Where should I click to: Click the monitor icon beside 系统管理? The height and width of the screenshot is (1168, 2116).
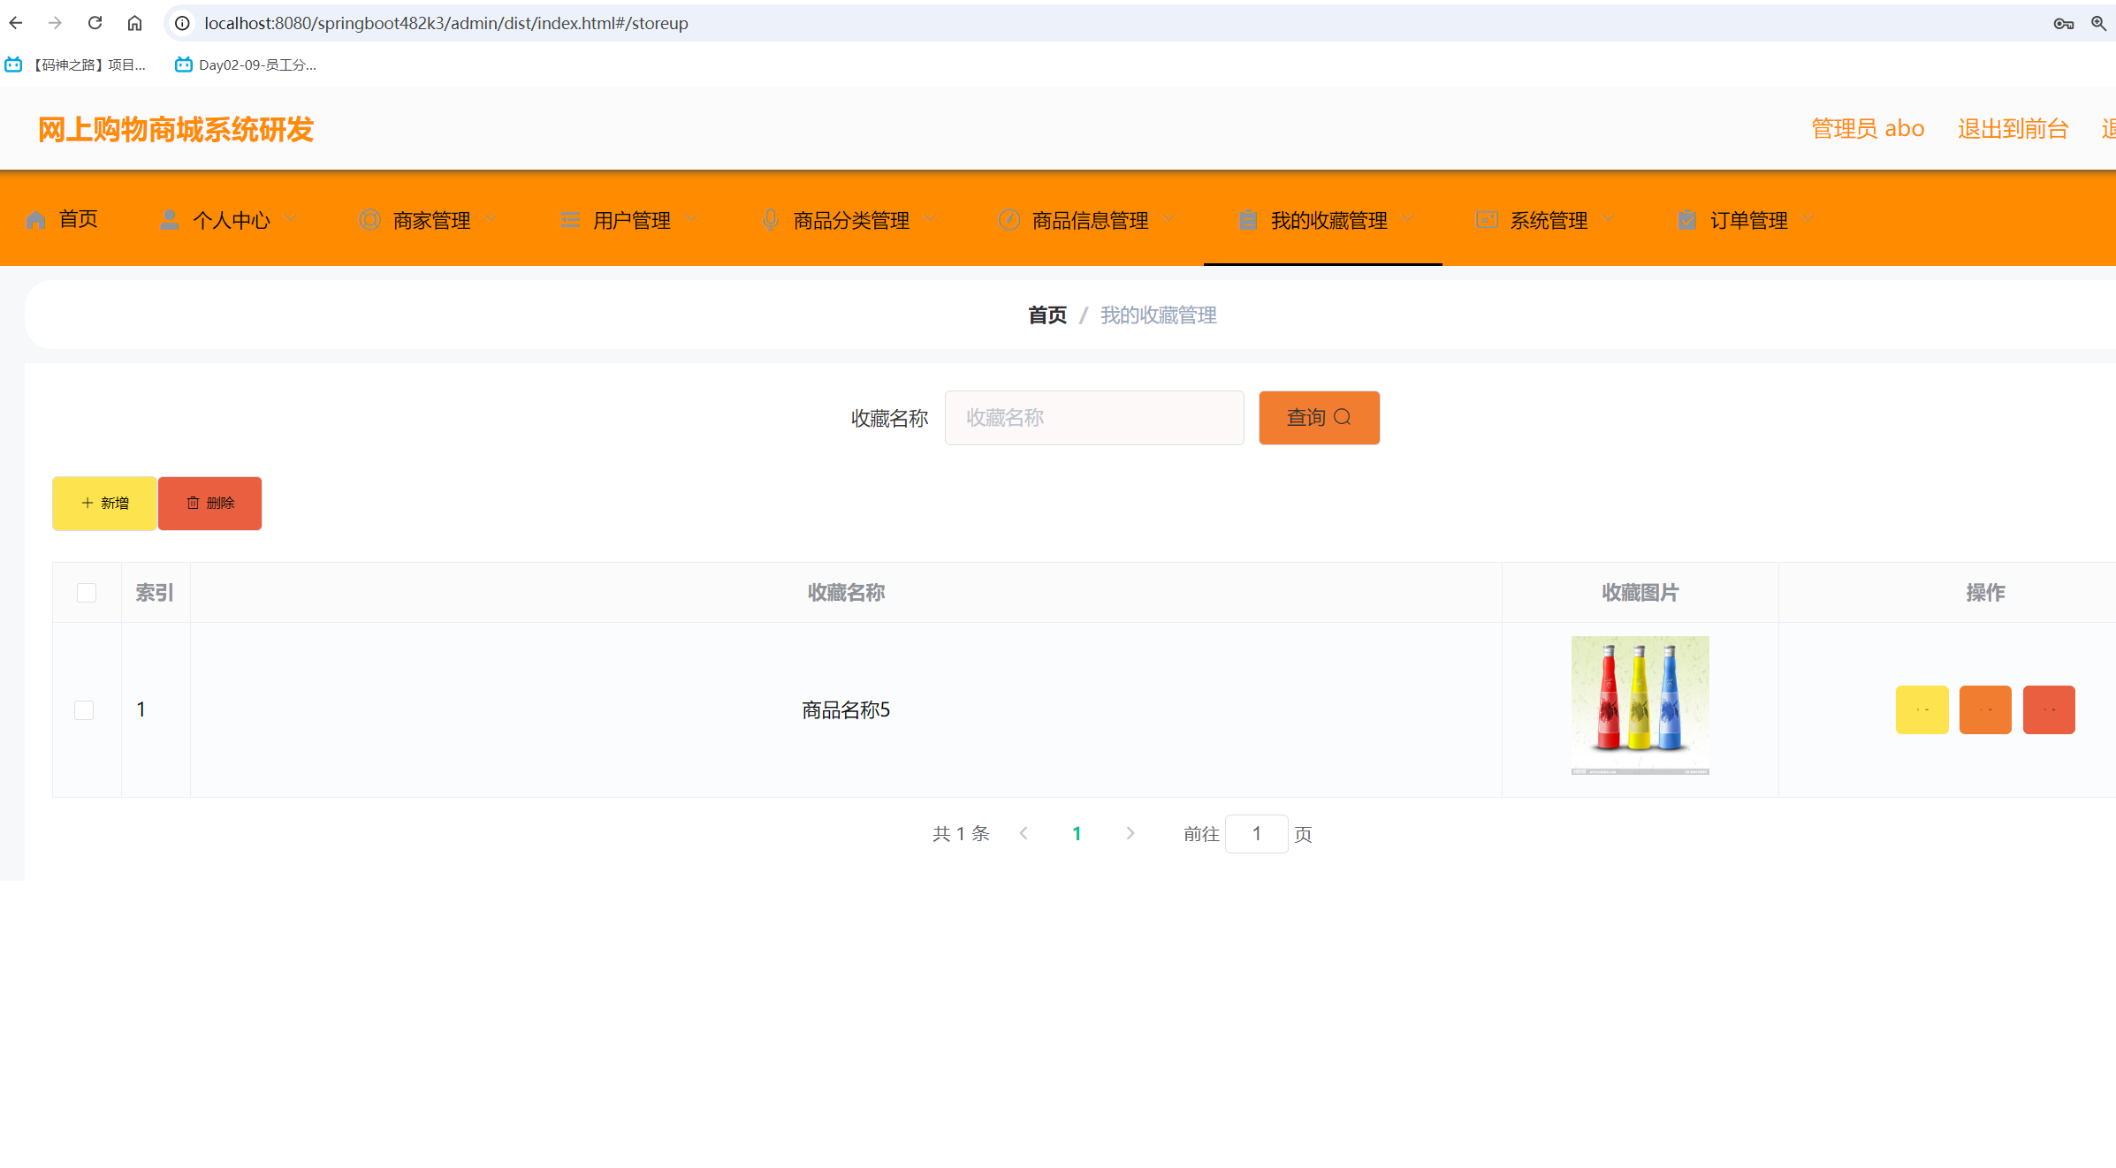point(1486,218)
